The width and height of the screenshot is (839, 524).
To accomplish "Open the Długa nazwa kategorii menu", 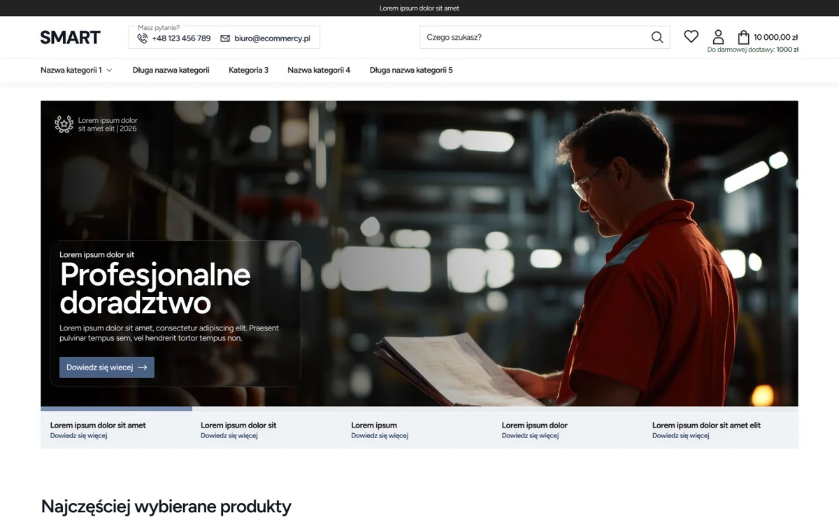I will [x=171, y=70].
